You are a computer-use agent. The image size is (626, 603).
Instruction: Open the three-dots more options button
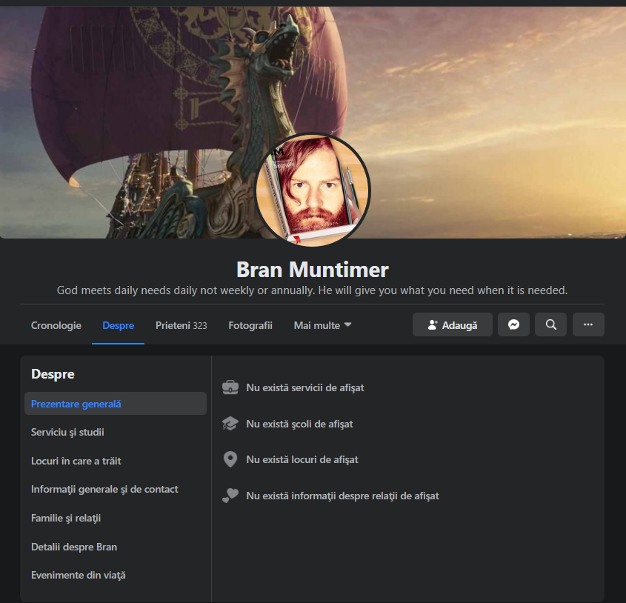click(588, 324)
